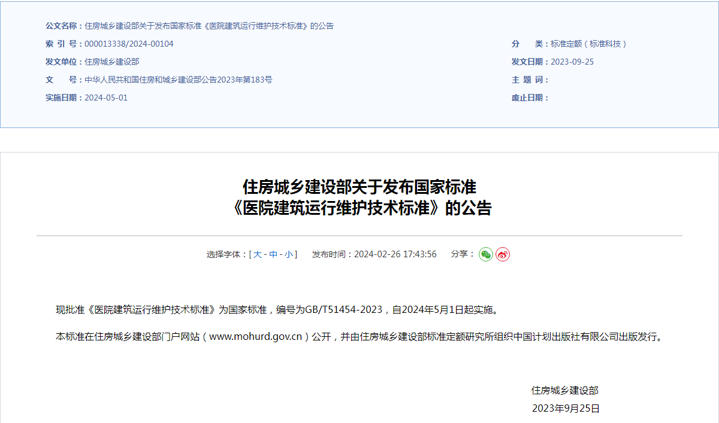Set font size to medium 中
This screenshot has width=719, height=423.
(x=273, y=254)
